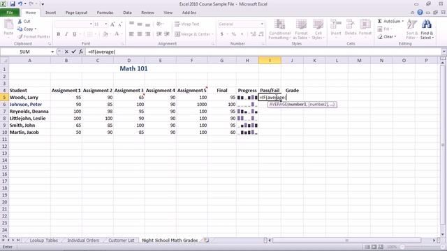The height and width of the screenshot is (251, 447).
Task: Switch to the Formulas tab
Action: pyautogui.click(x=105, y=13)
